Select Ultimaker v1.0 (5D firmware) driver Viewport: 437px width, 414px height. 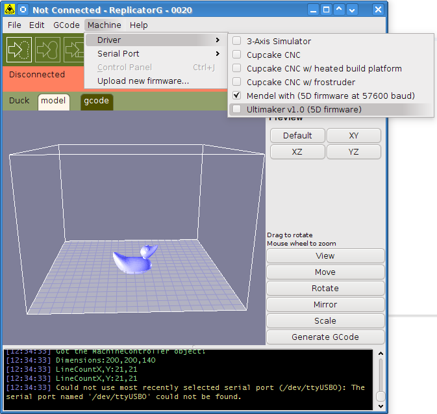point(331,109)
